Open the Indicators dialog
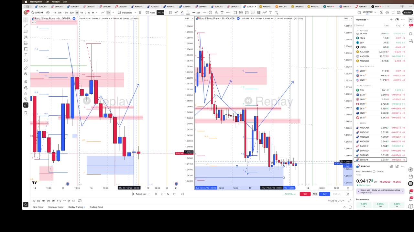The height and width of the screenshot is (232, 414). point(125,13)
